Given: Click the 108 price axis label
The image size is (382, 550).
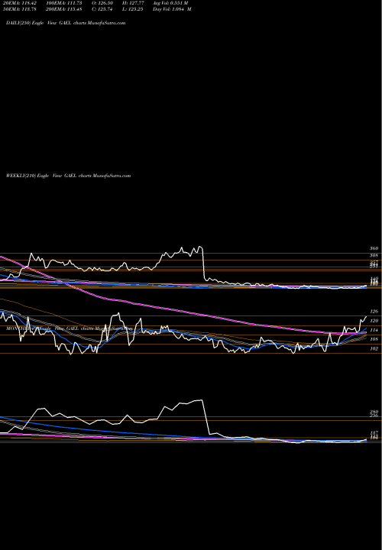Looking at the screenshot, I should coord(374,339).
